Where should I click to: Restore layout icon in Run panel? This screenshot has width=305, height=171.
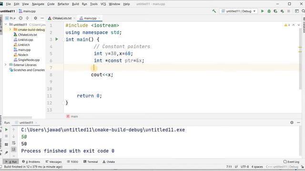coord(6,144)
